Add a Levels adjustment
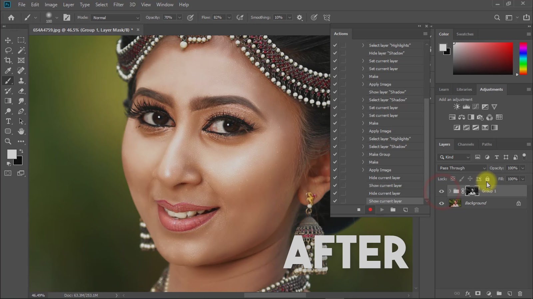The width and height of the screenshot is (533, 299). coord(466,107)
